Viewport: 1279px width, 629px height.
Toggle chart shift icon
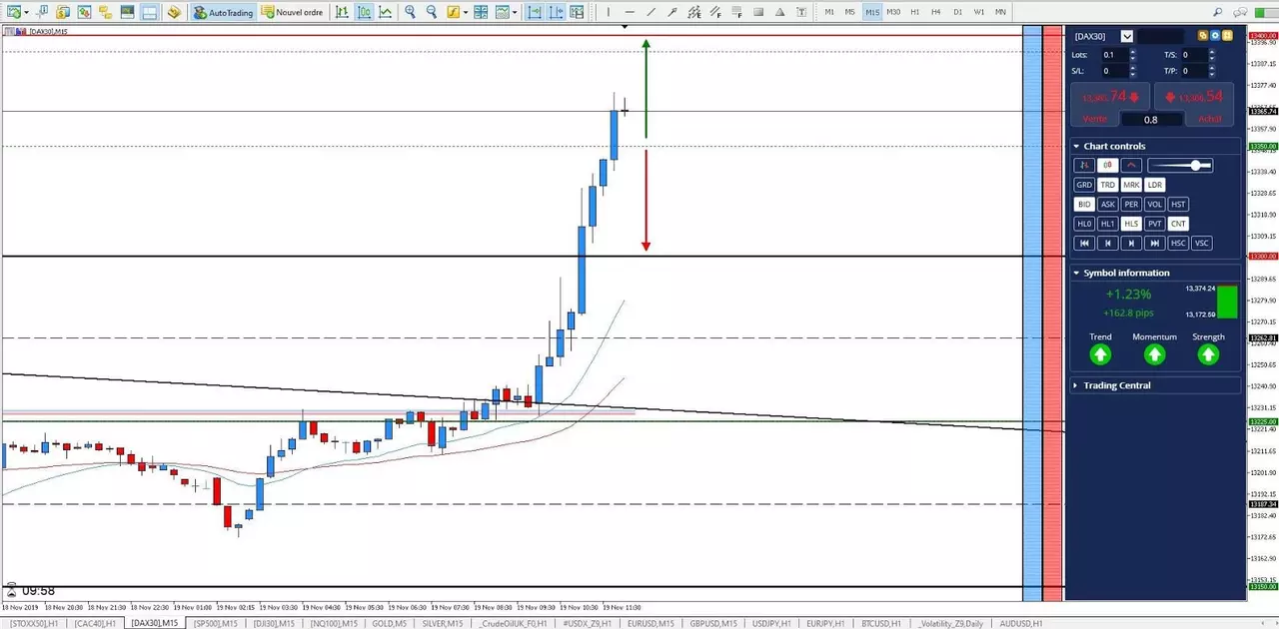click(556, 12)
